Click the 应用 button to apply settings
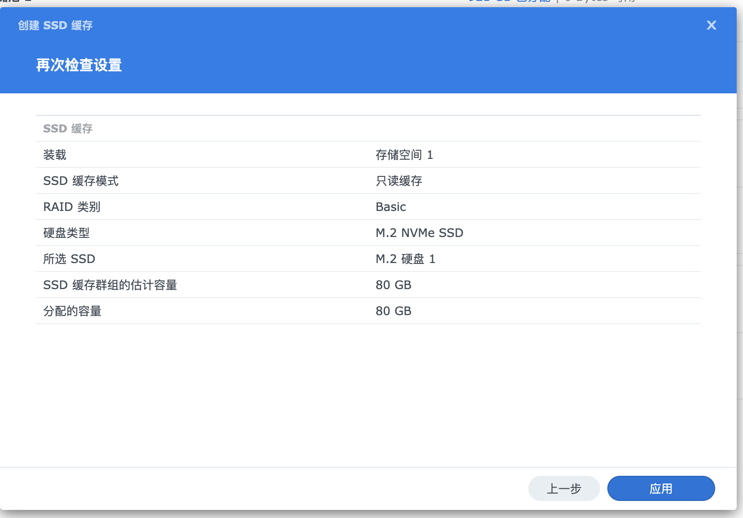743x518 pixels. point(661,488)
